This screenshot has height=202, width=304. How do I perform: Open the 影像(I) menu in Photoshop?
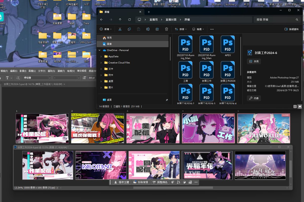pyautogui.click(x=23, y=71)
